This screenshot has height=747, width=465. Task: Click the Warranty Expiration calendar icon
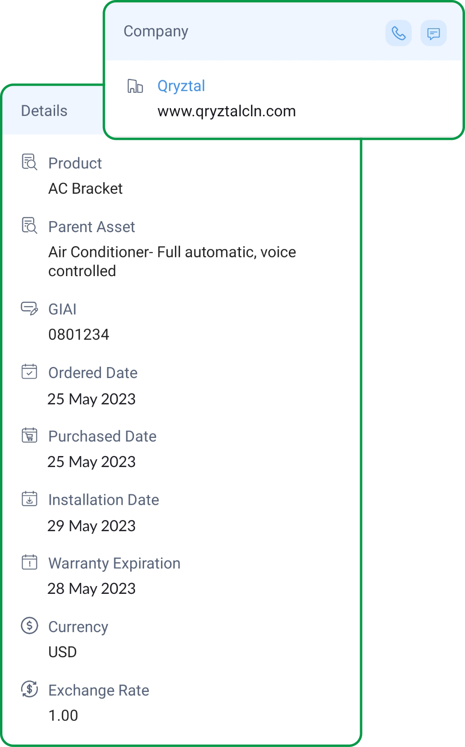[x=30, y=562]
